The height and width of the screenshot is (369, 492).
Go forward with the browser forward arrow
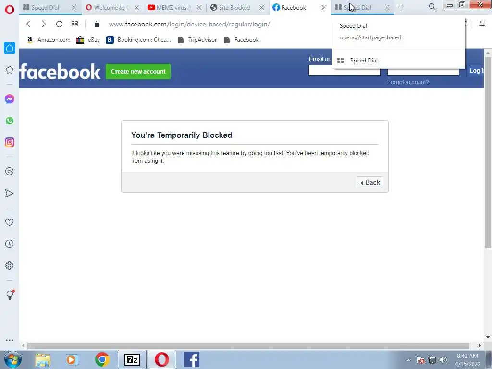point(44,24)
